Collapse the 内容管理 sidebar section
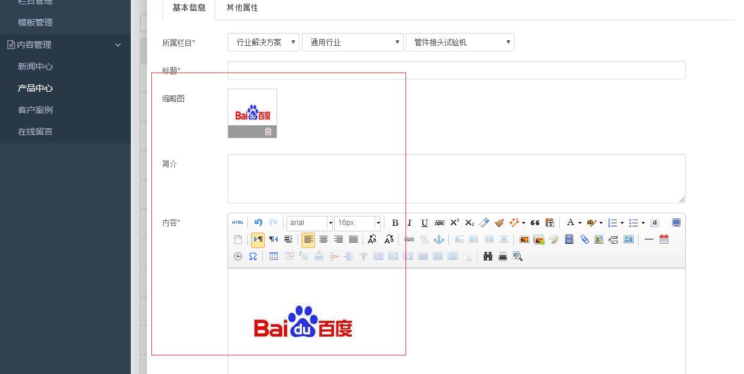The height and width of the screenshot is (374, 744). click(x=65, y=45)
